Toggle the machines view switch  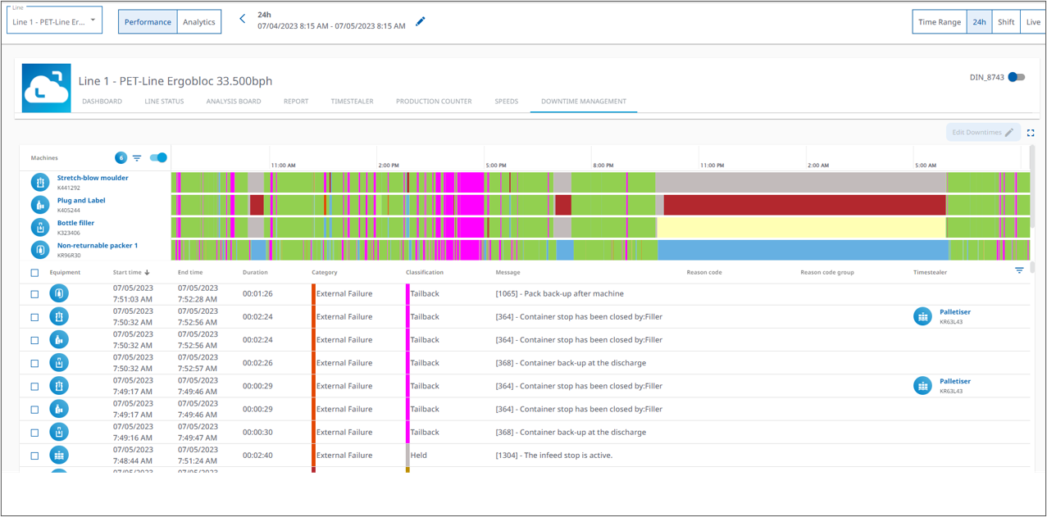pyautogui.click(x=158, y=158)
